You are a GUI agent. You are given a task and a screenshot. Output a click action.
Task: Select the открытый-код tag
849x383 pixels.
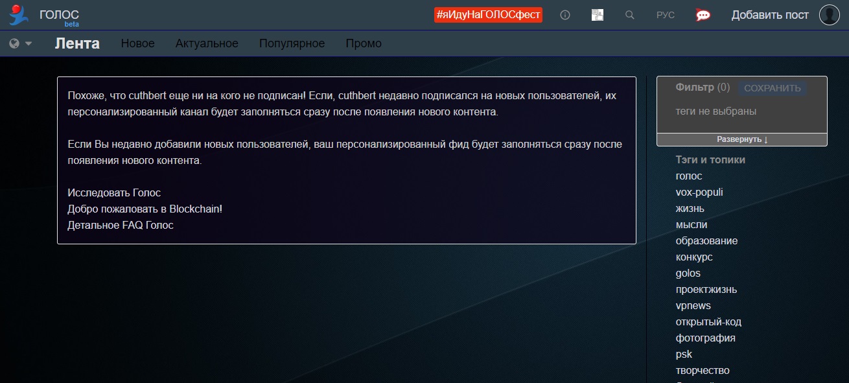(x=708, y=321)
